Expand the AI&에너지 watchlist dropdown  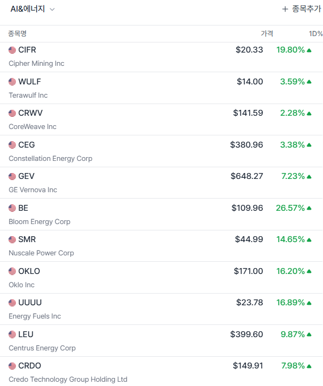click(x=52, y=10)
